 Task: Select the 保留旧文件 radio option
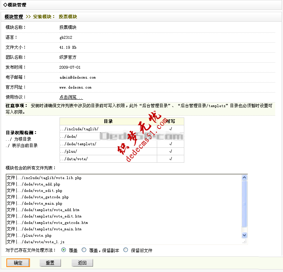[x=125, y=250]
